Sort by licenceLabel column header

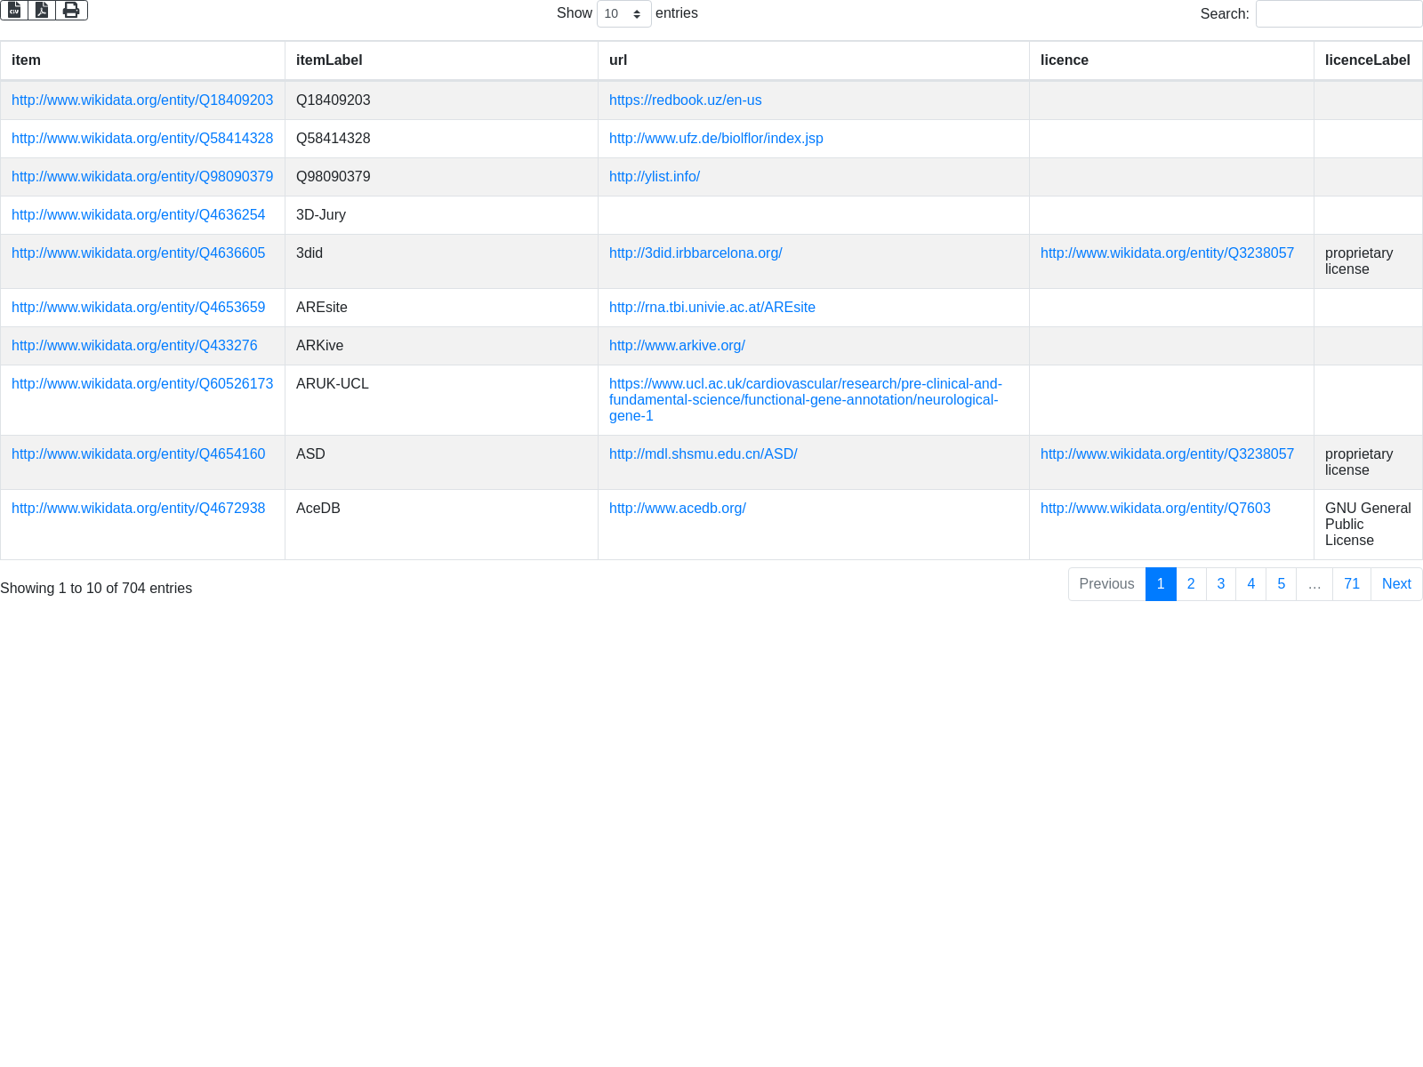[x=1368, y=60]
